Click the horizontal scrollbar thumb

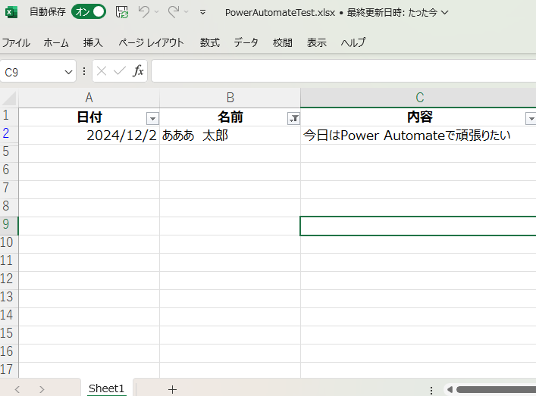pos(496,389)
